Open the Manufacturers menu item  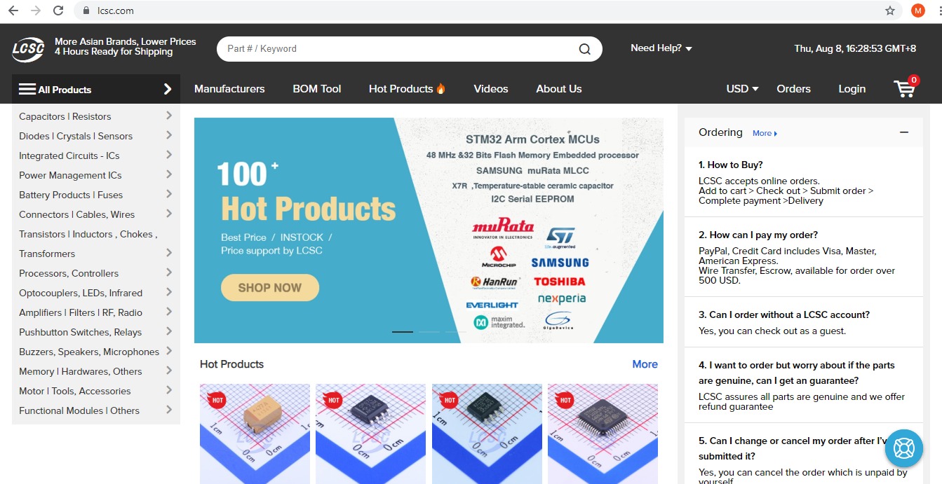coord(229,89)
